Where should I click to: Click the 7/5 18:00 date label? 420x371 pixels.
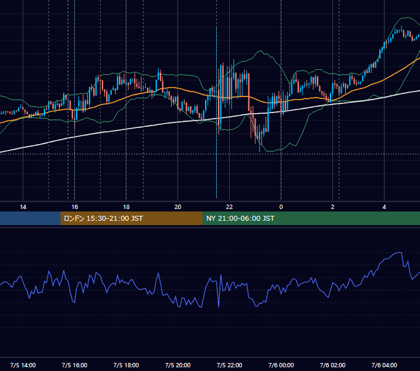(x=126, y=365)
